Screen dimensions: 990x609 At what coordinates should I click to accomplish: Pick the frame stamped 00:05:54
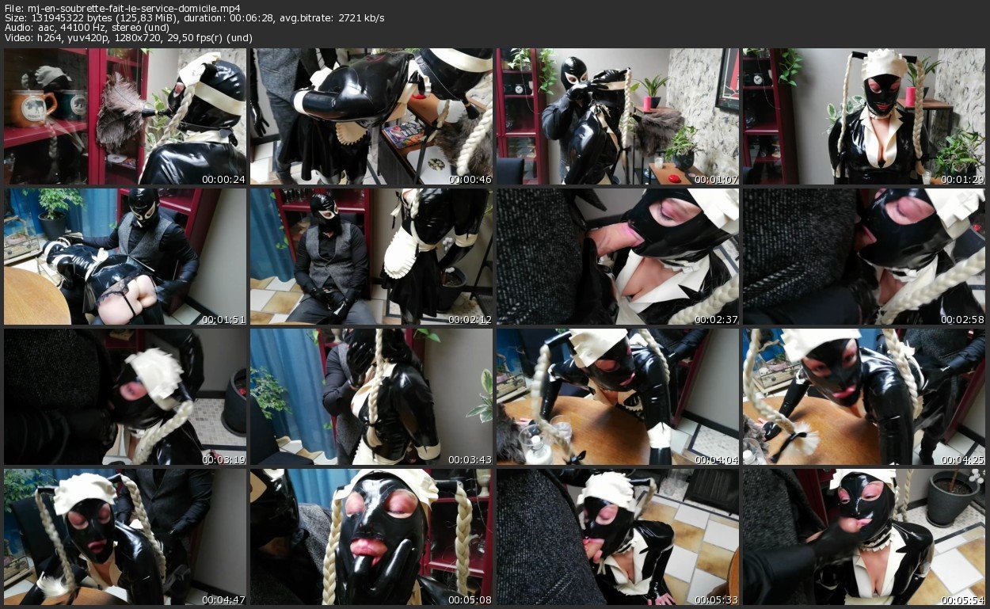pos(864,537)
